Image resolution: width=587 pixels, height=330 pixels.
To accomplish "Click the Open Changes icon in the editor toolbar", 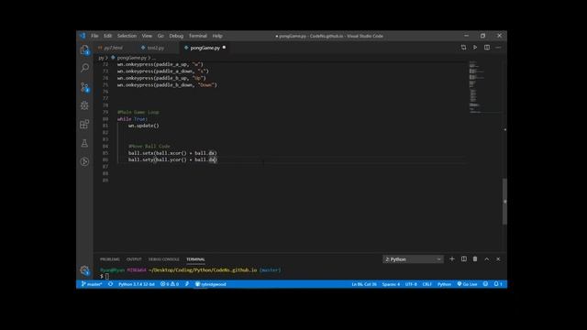I will [463, 48].
